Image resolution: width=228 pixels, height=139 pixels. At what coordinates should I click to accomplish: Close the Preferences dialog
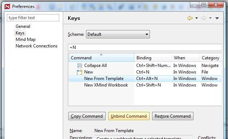216,5
